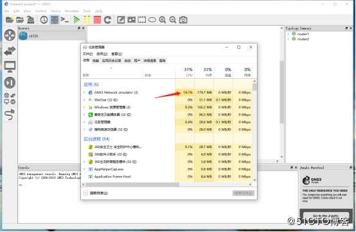Open Task Manager's 文件 menu
Viewport: 356px width, 232px height.
(87, 54)
